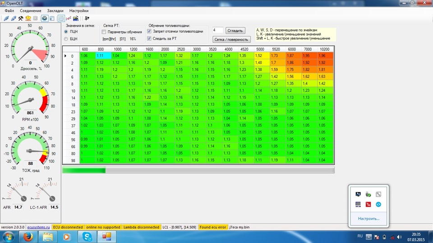Click the online no supported status label
The height and width of the screenshot is (243, 433).
click(x=103, y=227)
